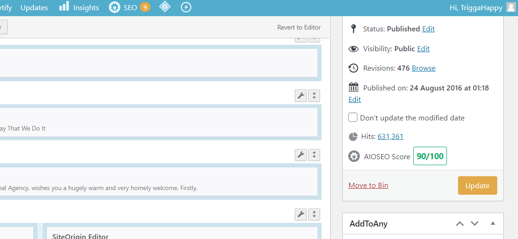Move AddToAny panel up
This screenshot has width=518, height=239.
pos(459,224)
